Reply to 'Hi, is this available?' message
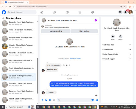The width and height of the screenshot is (136, 109). tap(67, 65)
